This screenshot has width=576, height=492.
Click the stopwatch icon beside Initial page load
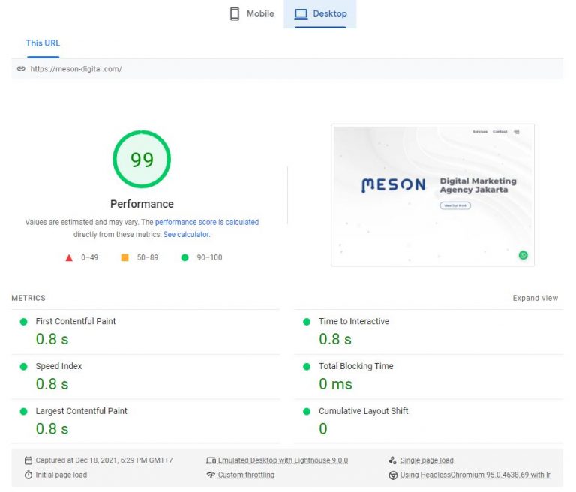(x=28, y=475)
